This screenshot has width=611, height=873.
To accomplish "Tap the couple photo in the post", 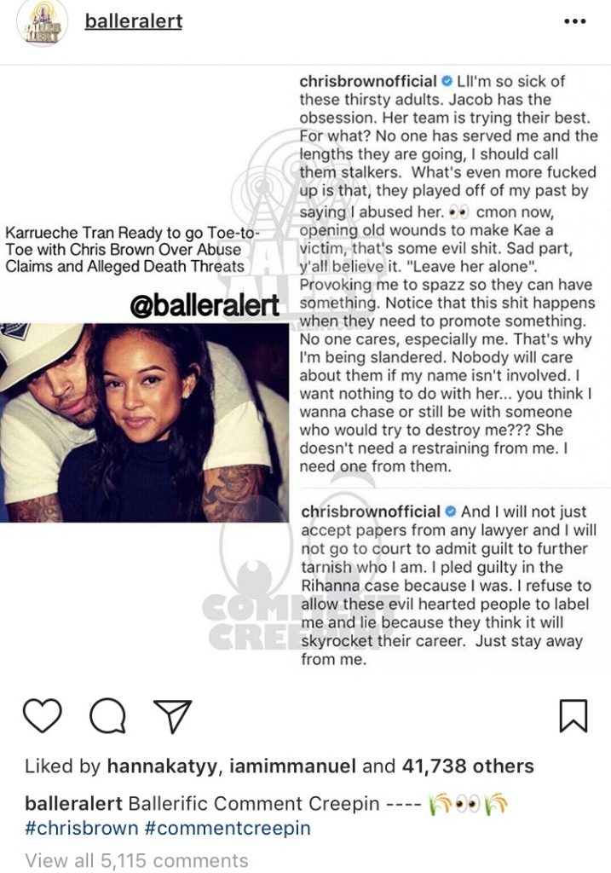I will click(x=144, y=423).
